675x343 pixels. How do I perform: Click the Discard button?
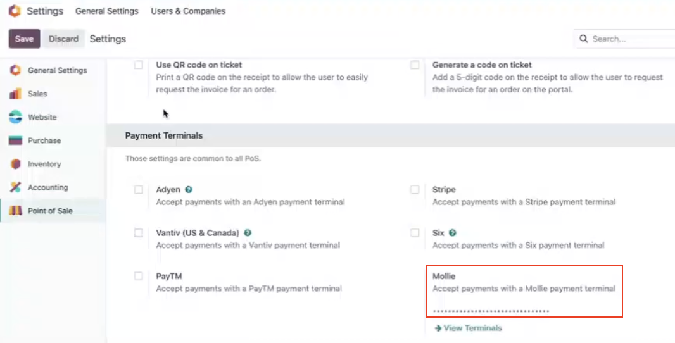64,39
